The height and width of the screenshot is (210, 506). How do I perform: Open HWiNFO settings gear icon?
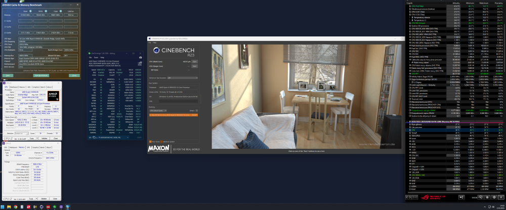(x=494, y=197)
